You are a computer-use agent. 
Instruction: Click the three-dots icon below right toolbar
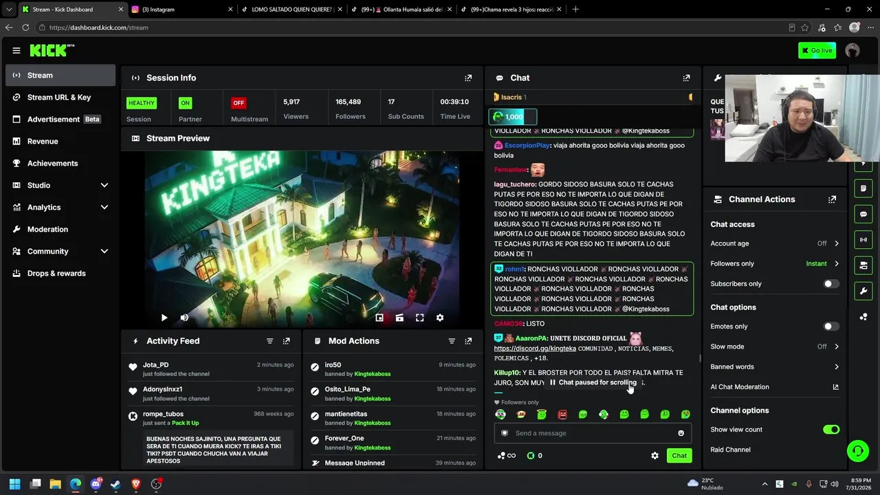[x=863, y=317]
